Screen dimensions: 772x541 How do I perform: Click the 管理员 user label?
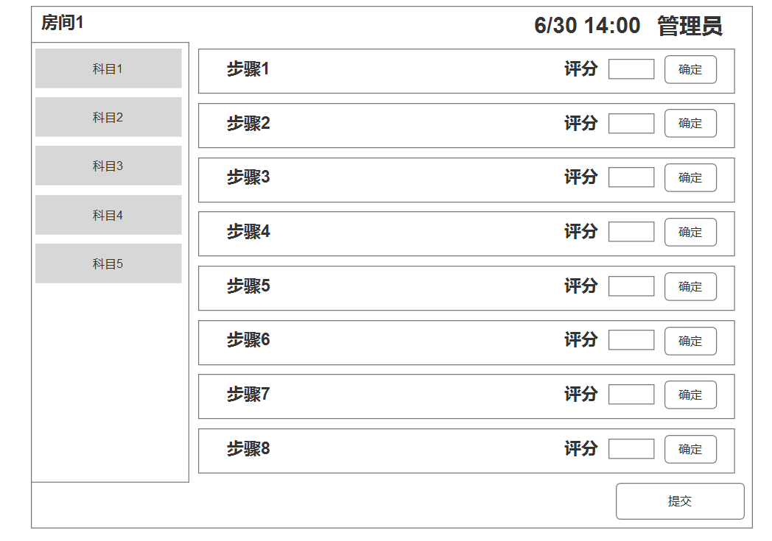pos(689,26)
